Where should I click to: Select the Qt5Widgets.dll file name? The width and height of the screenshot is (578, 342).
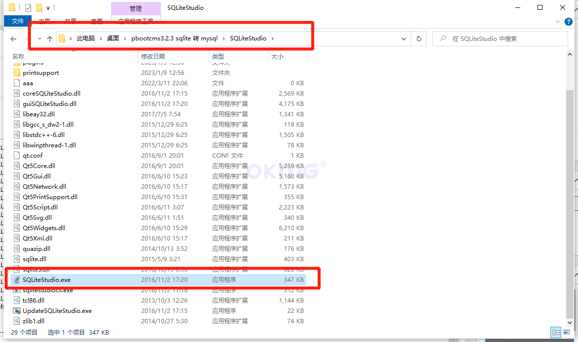pos(44,228)
